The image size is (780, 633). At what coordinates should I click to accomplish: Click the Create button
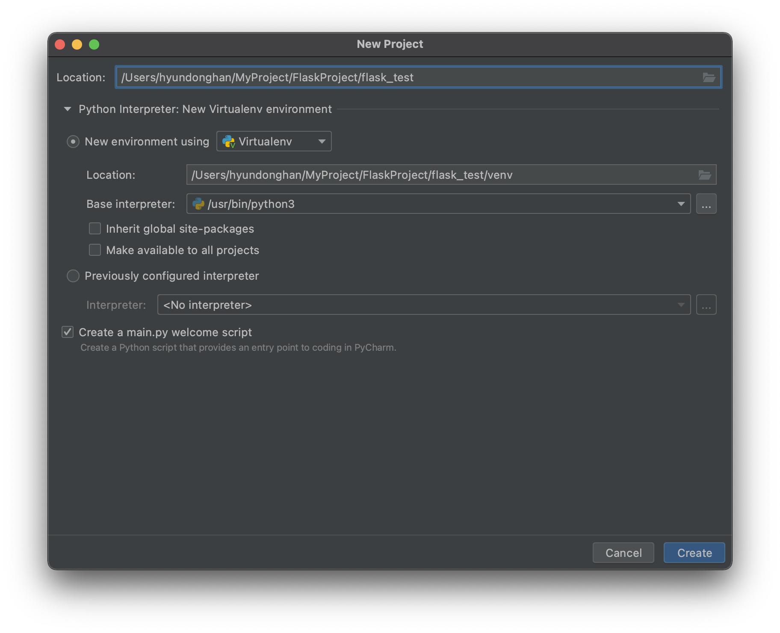694,553
